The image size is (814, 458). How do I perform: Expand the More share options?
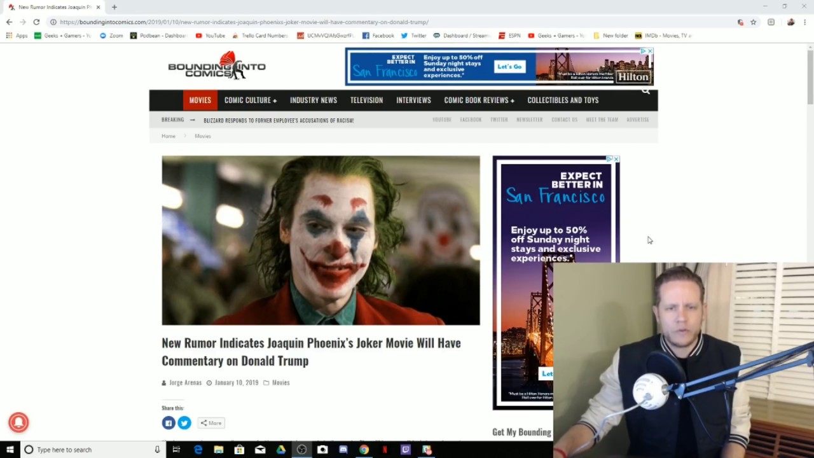[x=210, y=423]
